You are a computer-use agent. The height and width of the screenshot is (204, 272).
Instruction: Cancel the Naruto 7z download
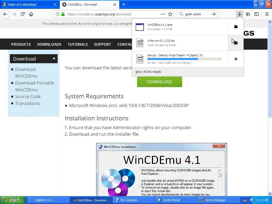(236, 59)
